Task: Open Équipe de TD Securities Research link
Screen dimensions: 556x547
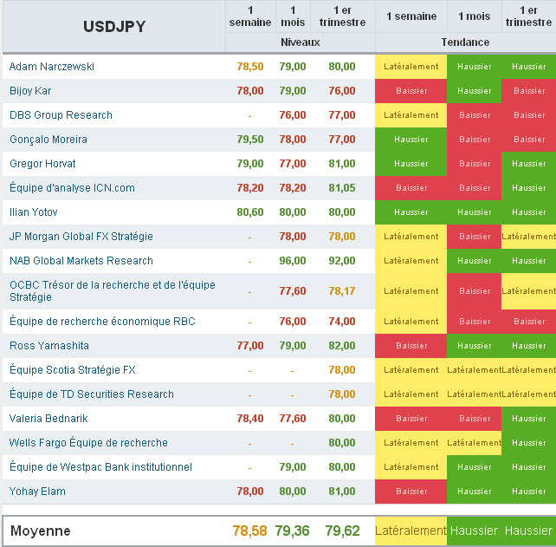Action: click(92, 394)
